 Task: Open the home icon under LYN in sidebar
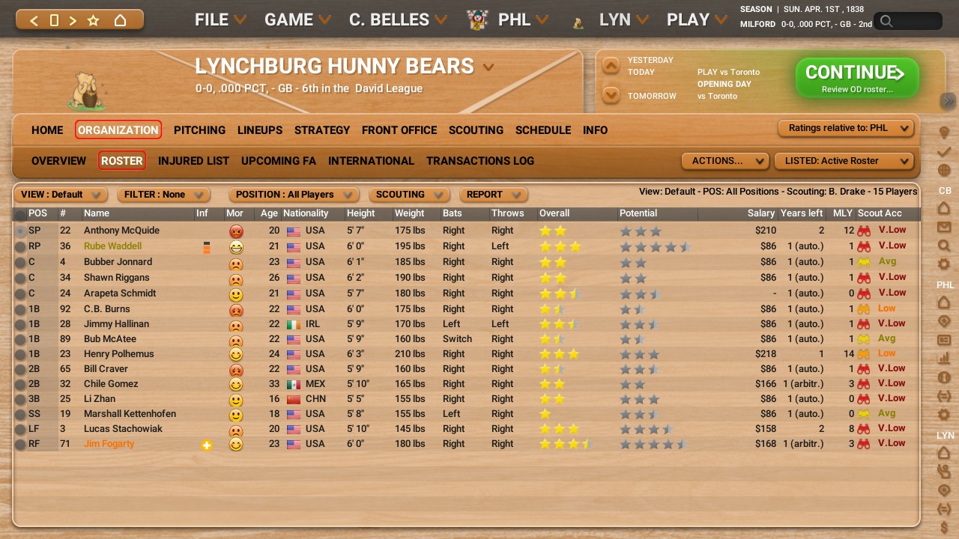944,452
